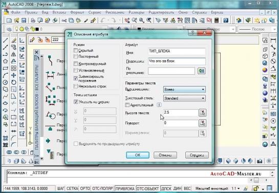Screen dimensions: 279x193
Task: Open the text style dropdown showing Standard
Action: coord(184,98)
